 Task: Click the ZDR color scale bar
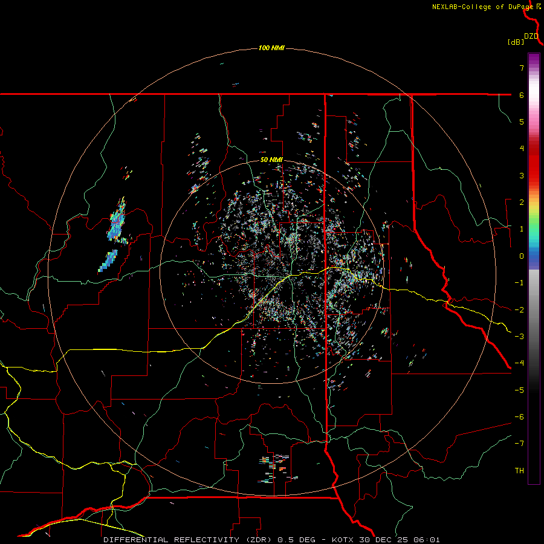[x=534, y=268]
